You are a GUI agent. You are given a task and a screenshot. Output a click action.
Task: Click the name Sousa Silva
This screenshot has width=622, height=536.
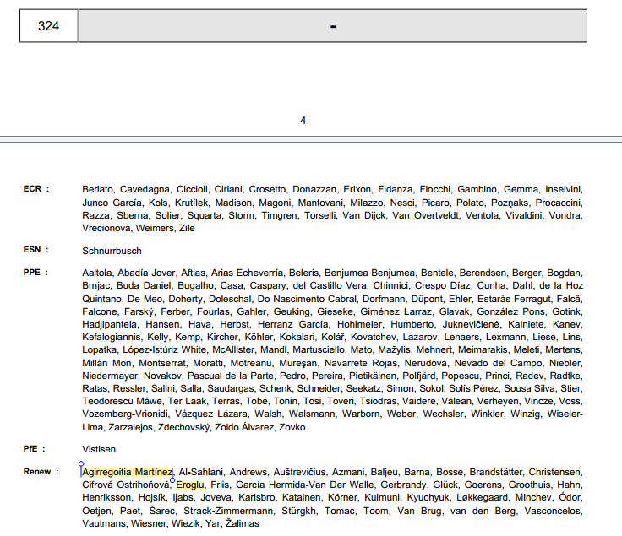coord(530,388)
